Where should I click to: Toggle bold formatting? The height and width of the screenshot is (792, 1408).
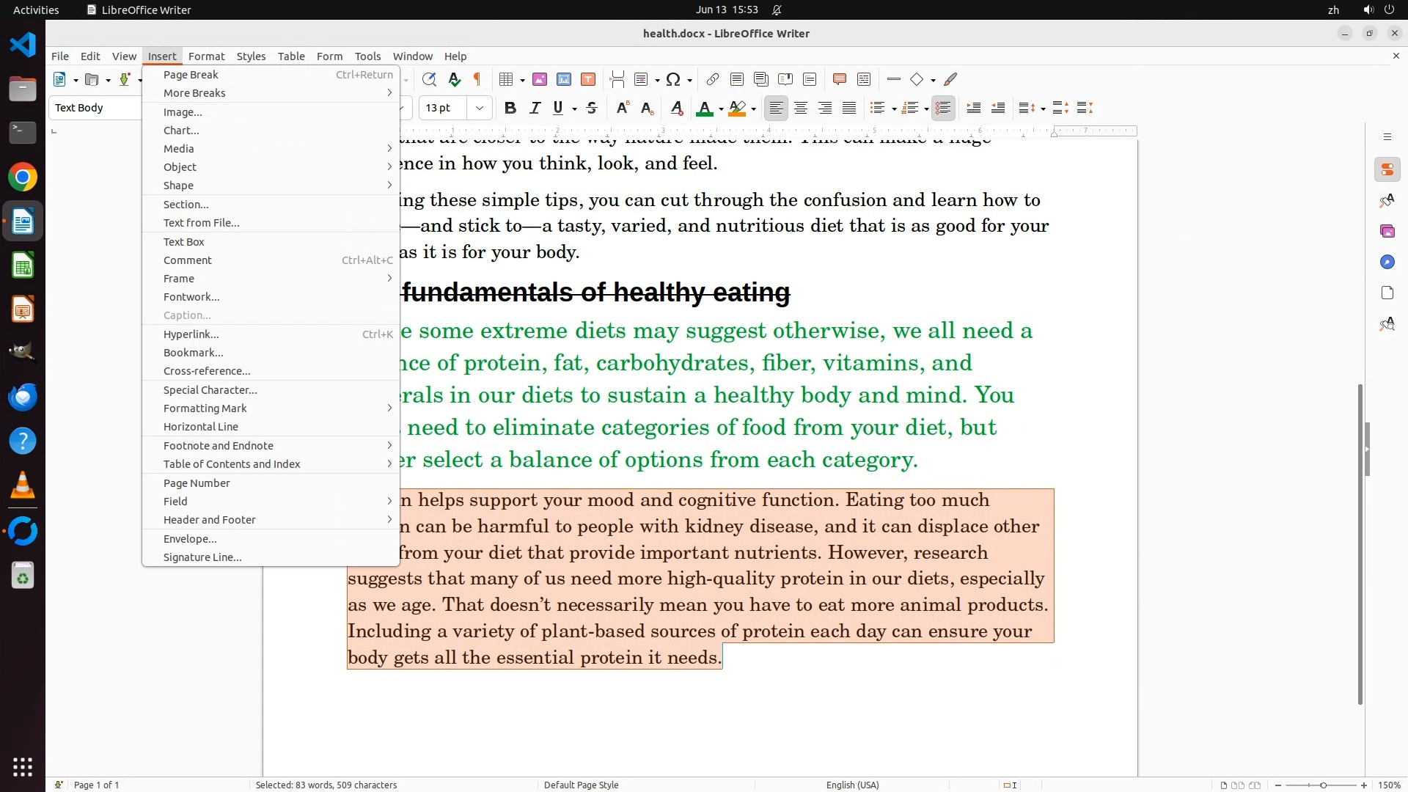pyautogui.click(x=510, y=109)
